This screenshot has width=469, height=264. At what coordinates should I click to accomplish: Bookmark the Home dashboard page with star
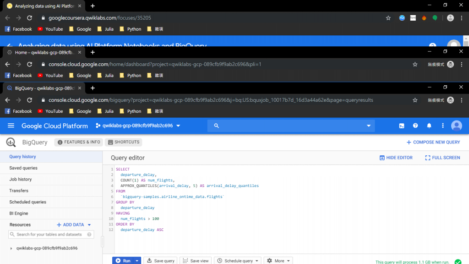click(x=415, y=64)
